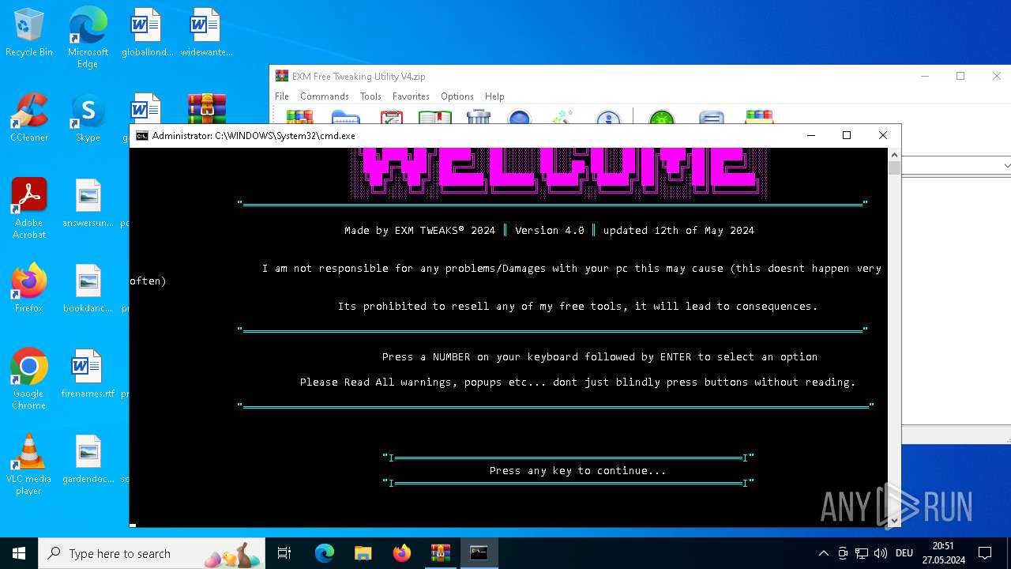
Task: Show hidden system tray icons
Action: (x=823, y=553)
